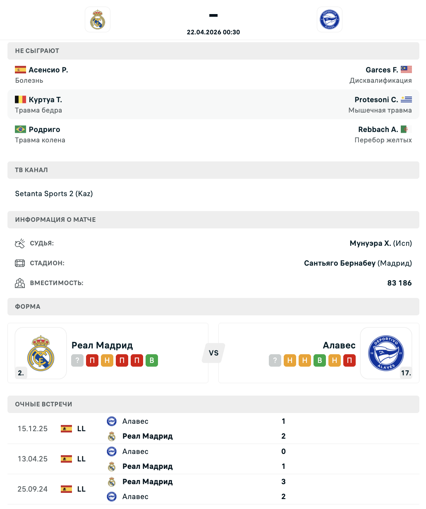Click Real Madrid's green В form badge
The height and width of the screenshot is (509, 426).
pos(152,360)
